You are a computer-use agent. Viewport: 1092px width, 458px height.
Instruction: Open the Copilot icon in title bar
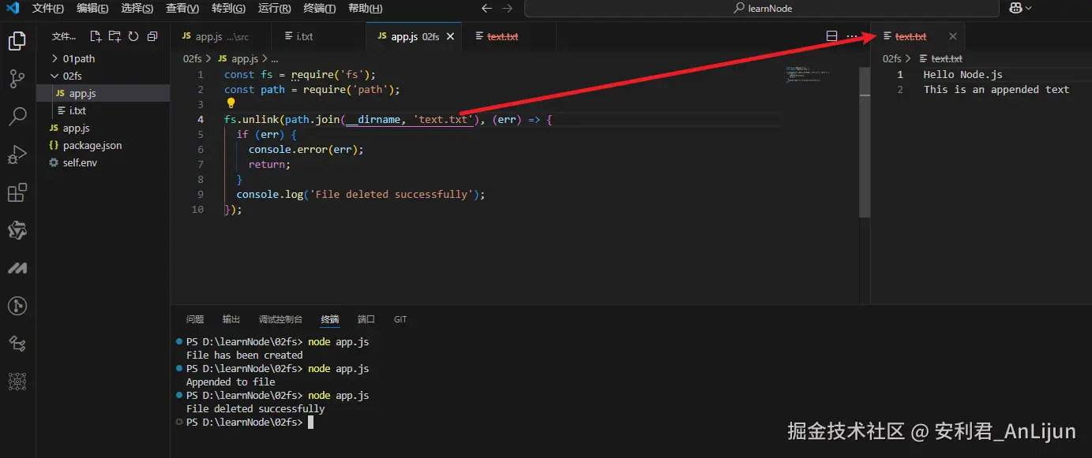coord(1015,9)
